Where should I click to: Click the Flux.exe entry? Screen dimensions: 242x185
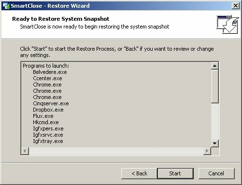click(x=43, y=116)
